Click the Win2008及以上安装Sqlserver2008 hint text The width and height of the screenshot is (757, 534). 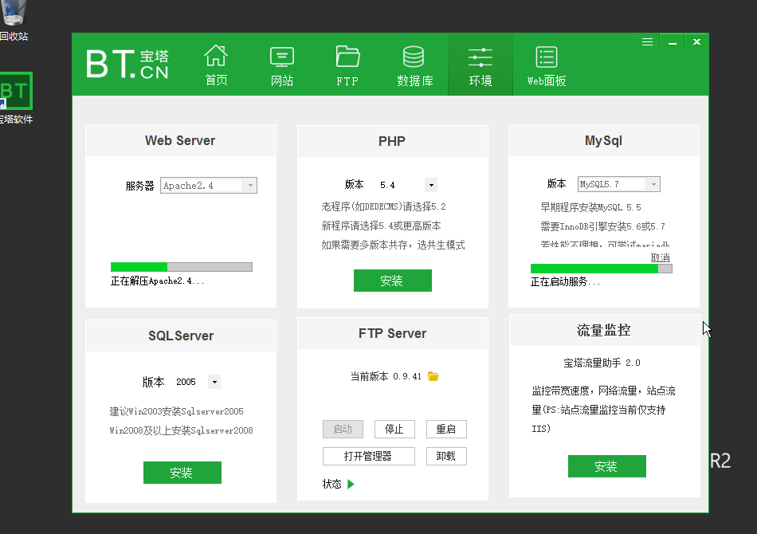[182, 430]
